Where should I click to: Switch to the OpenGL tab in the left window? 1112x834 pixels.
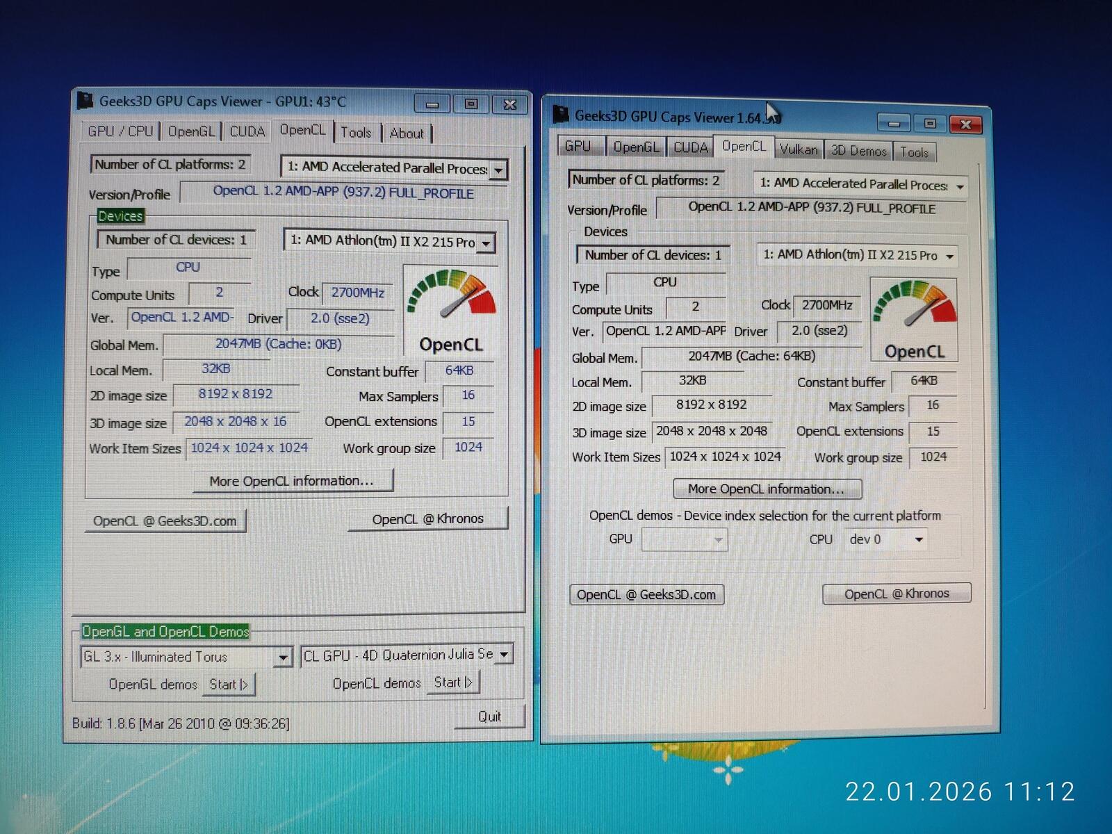tap(191, 131)
